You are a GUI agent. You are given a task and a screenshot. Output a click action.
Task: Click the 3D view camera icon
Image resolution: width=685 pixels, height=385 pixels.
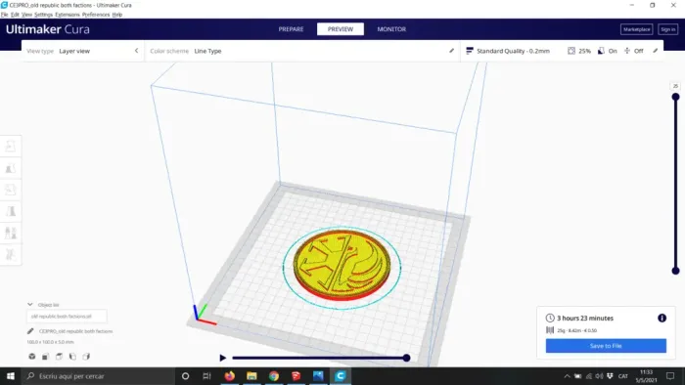click(x=32, y=357)
